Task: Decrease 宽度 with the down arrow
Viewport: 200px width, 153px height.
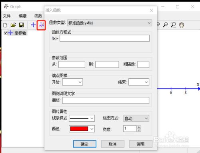Action: pos(139,130)
